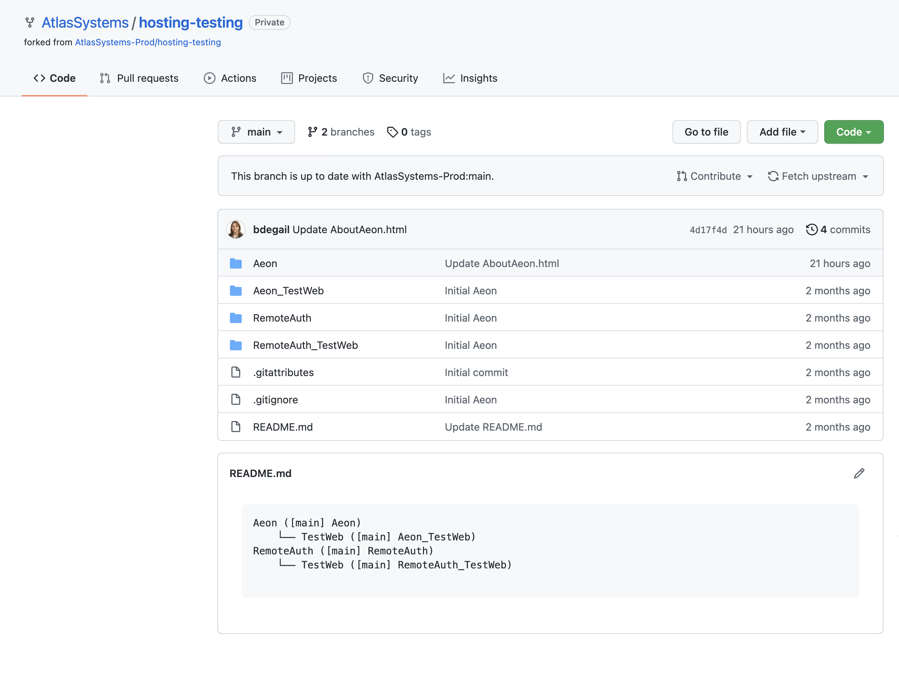The width and height of the screenshot is (899, 673).
Task: Click the Go to file button
Action: point(706,132)
